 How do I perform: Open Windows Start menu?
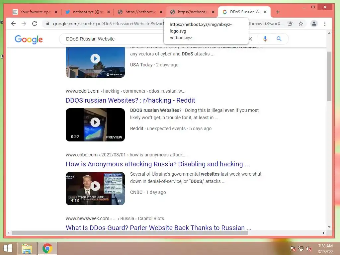coord(8,248)
